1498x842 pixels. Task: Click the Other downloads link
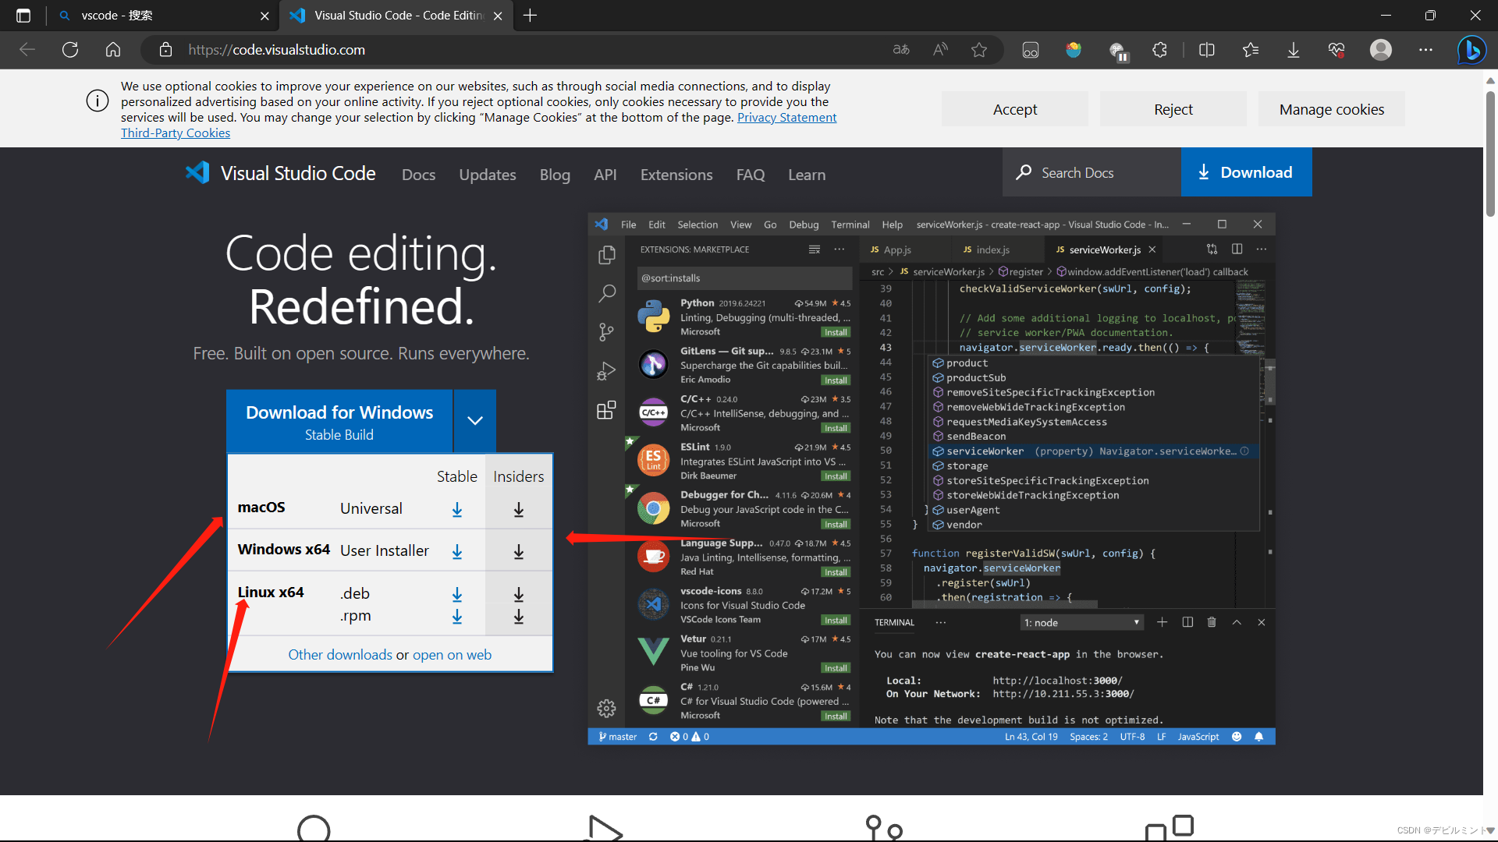coord(339,654)
